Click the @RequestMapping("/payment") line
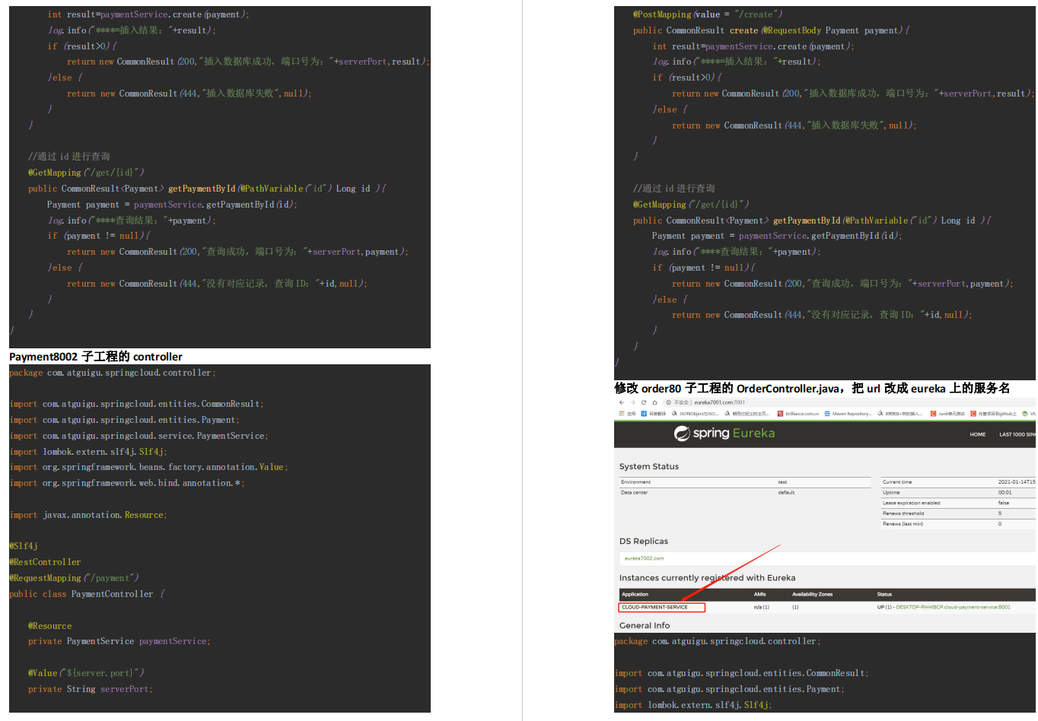 point(74,578)
